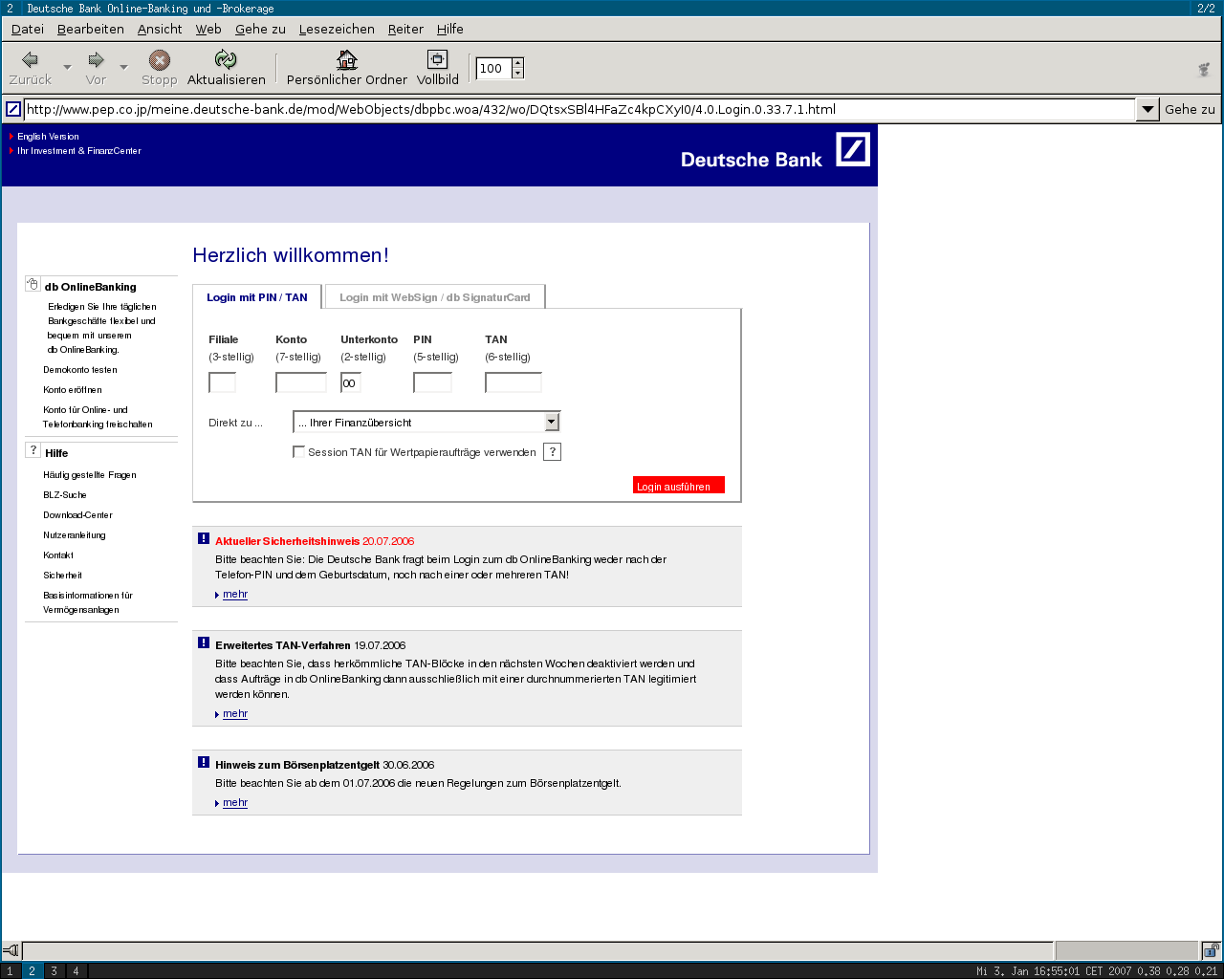Screen dimensions: 1224x979
Task: Click the Filiale input field
Action: click(222, 382)
